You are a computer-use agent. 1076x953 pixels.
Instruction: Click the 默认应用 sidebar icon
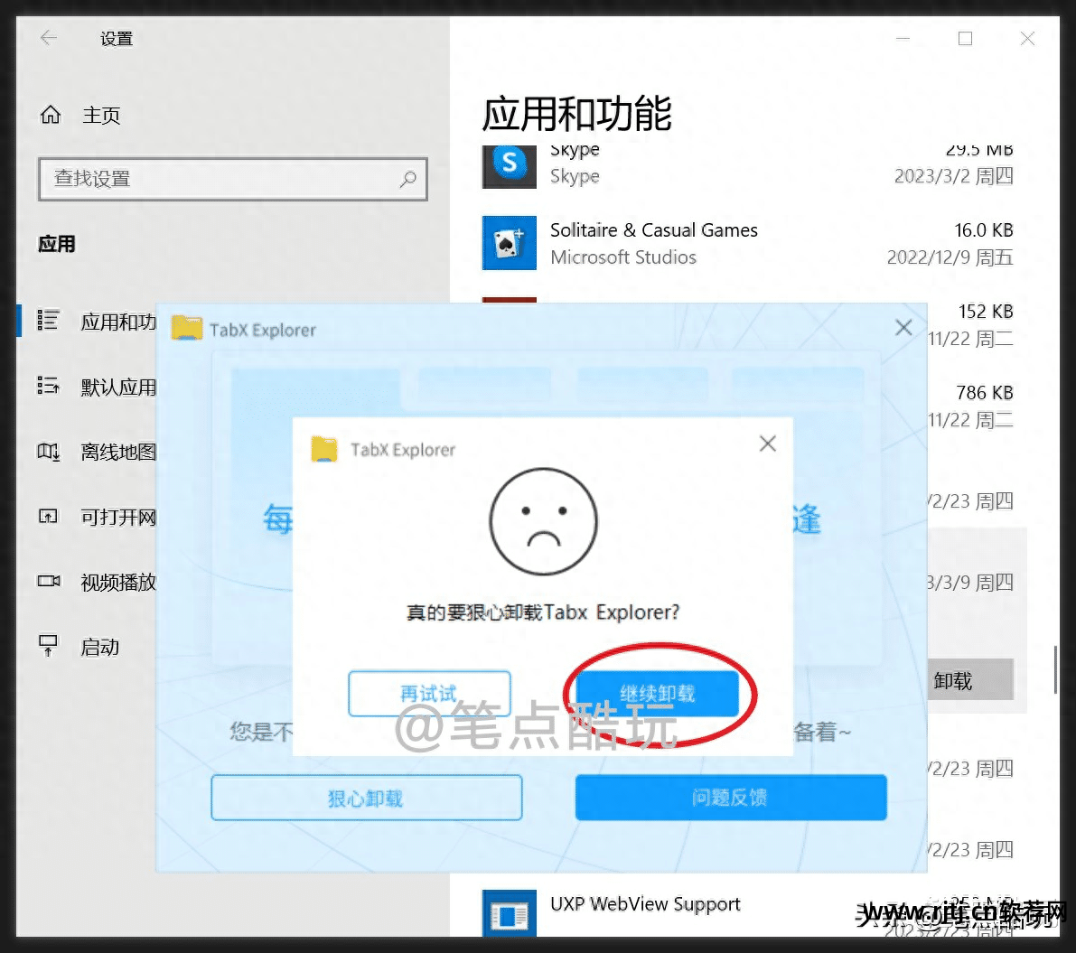[x=48, y=387]
